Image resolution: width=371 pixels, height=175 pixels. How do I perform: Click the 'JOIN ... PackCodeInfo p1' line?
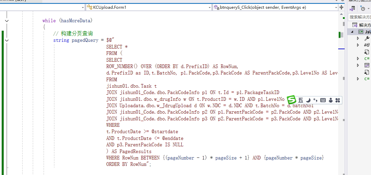point(193,92)
